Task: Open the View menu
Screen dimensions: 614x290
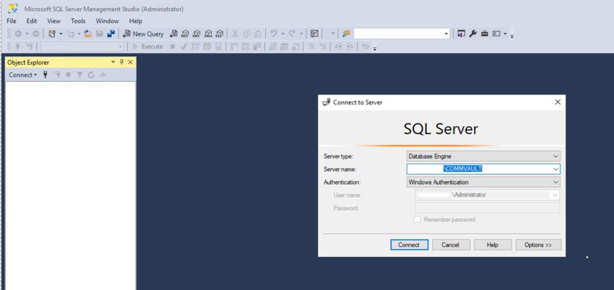Action: point(54,21)
